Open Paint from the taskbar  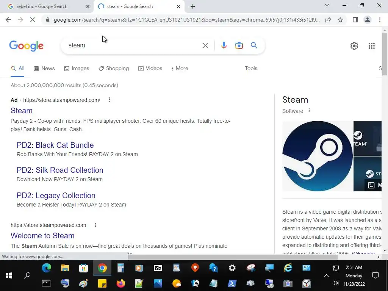click(x=83, y=283)
